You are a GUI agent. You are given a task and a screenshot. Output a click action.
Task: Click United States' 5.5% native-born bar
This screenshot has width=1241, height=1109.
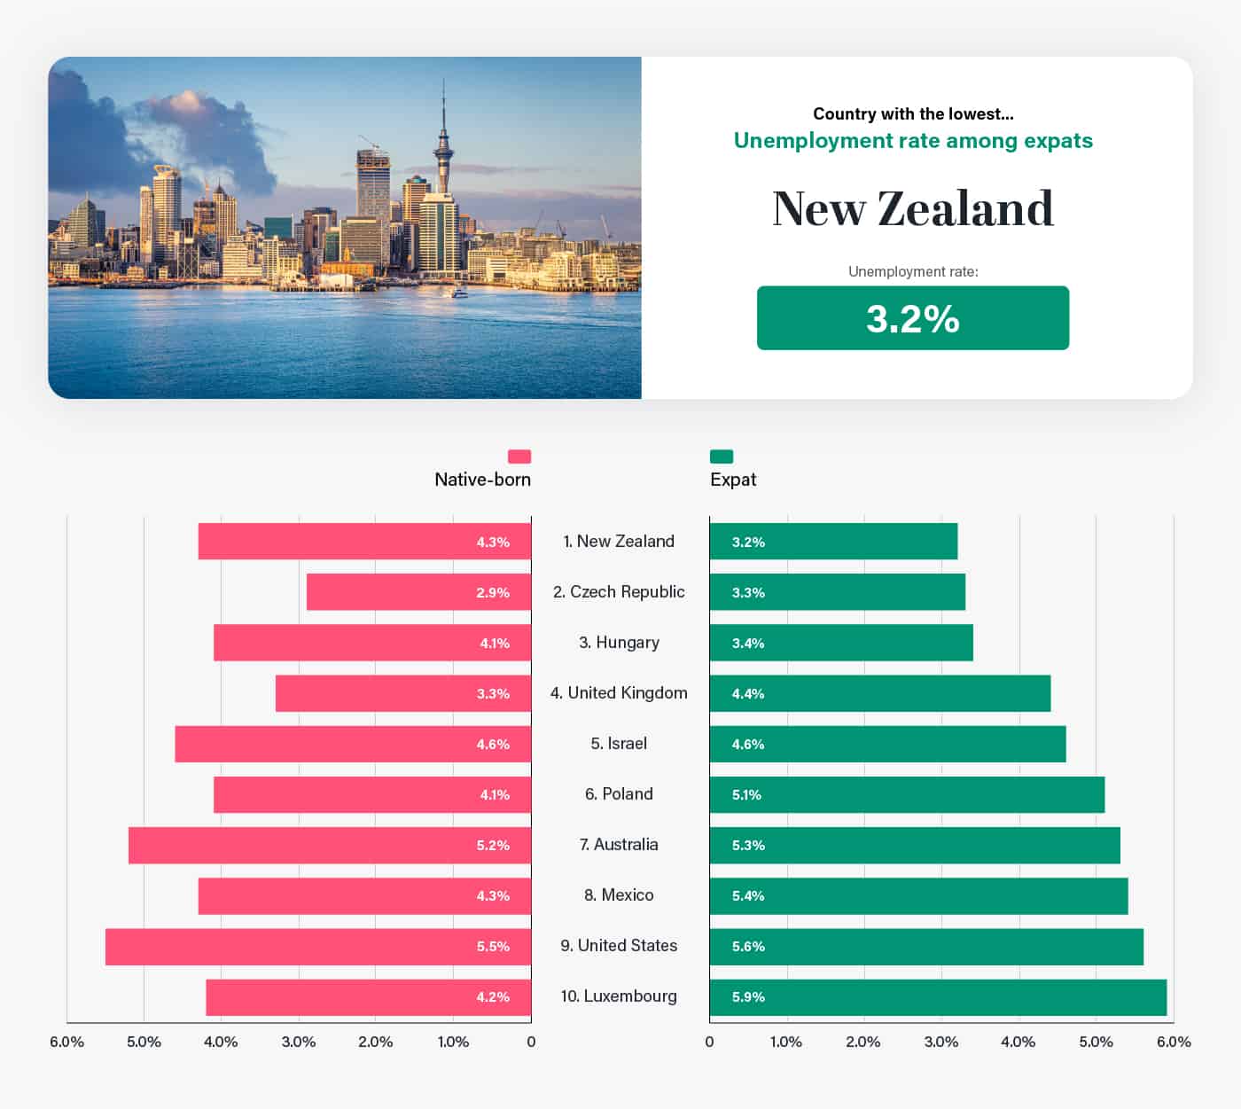pyautogui.click(x=318, y=946)
